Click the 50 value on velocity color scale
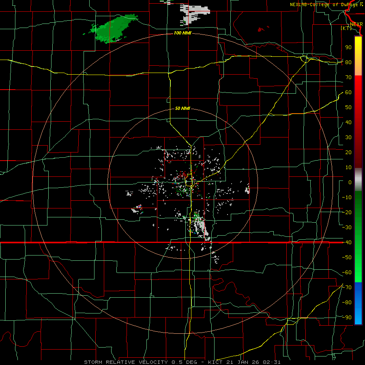The width and height of the screenshot is (365, 365). tap(348, 107)
